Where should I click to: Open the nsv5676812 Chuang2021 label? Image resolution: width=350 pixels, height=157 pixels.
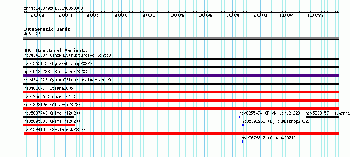click(x=269, y=138)
